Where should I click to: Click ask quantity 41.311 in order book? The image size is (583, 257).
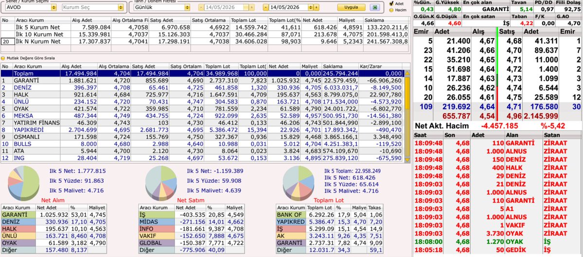coord(545,41)
